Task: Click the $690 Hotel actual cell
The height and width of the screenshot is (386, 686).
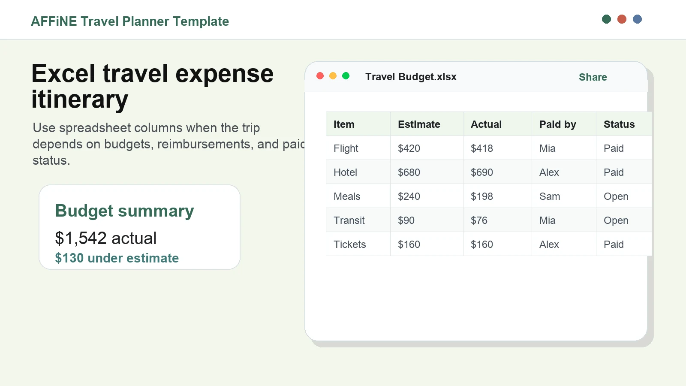Action: click(x=497, y=172)
